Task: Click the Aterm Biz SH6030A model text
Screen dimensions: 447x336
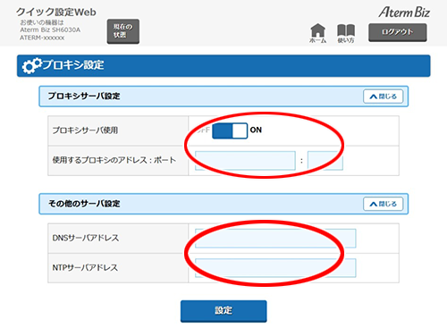Action: point(50,29)
